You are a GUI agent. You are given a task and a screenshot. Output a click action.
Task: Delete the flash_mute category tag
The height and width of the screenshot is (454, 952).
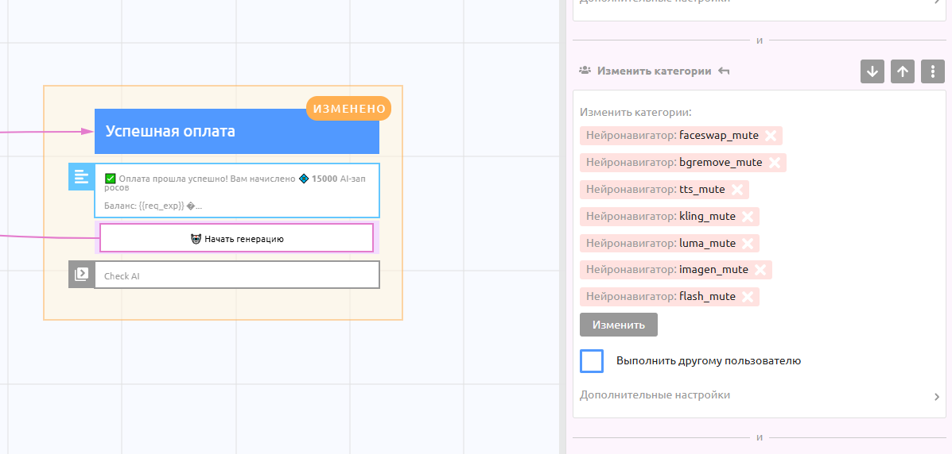click(747, 297)
